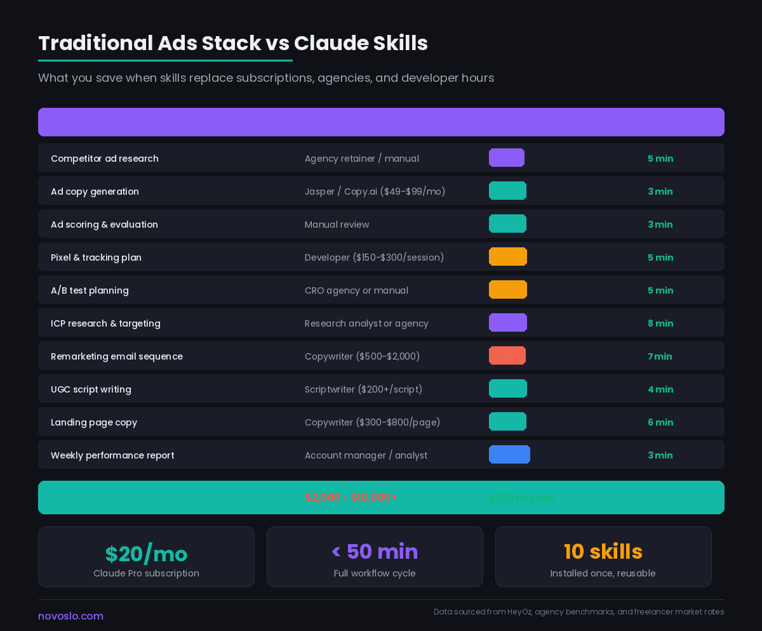
Task: Click the blue badge beside Weekly performance report
Action: (x=509, y=454)
